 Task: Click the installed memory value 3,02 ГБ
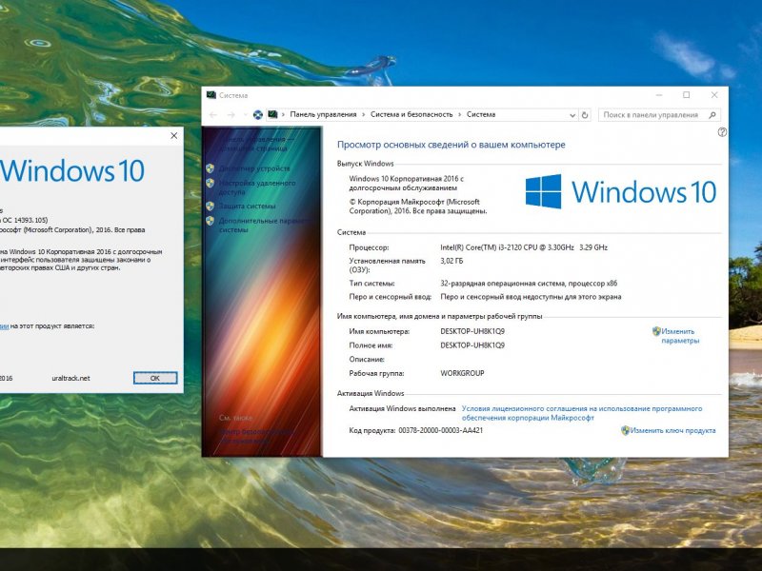pyautogui.click(x=451, y=261)
